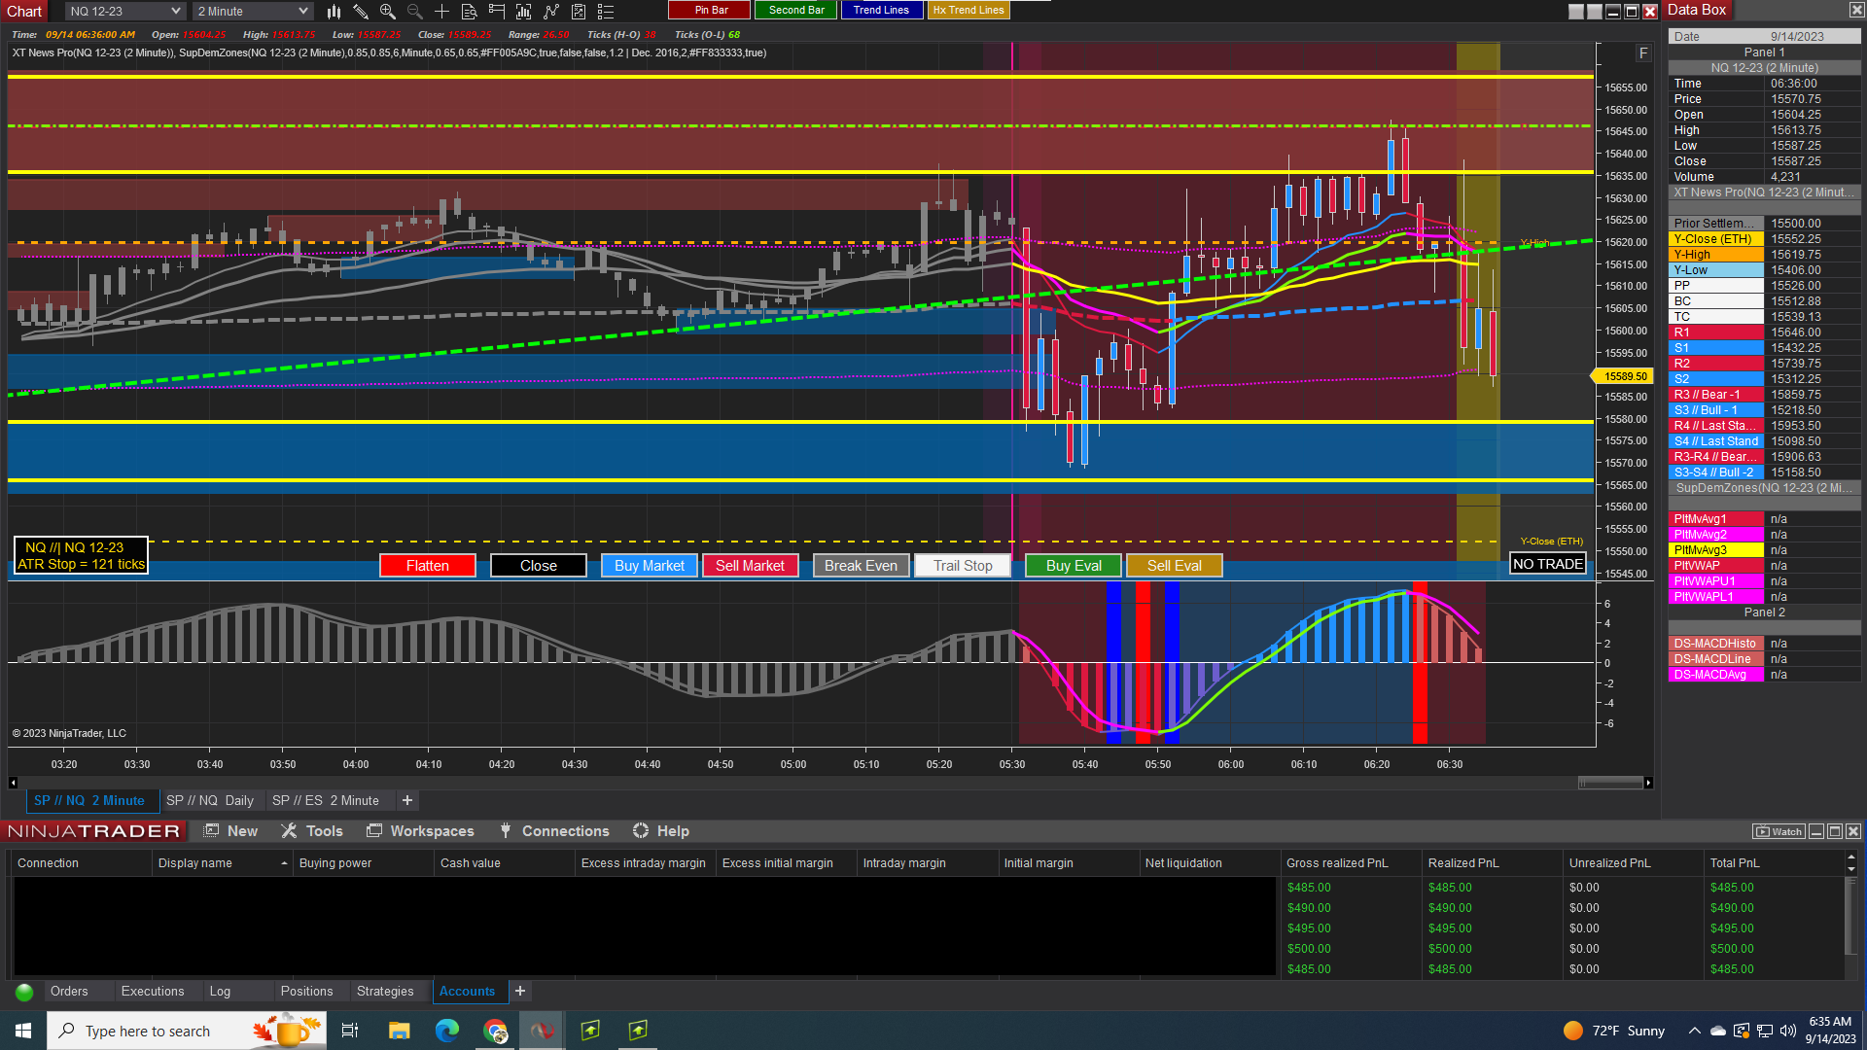Select the zoom out magnifier tool
This screenshot has height=1050, width=1867.
pyautogui.click(x=415, y=11)
